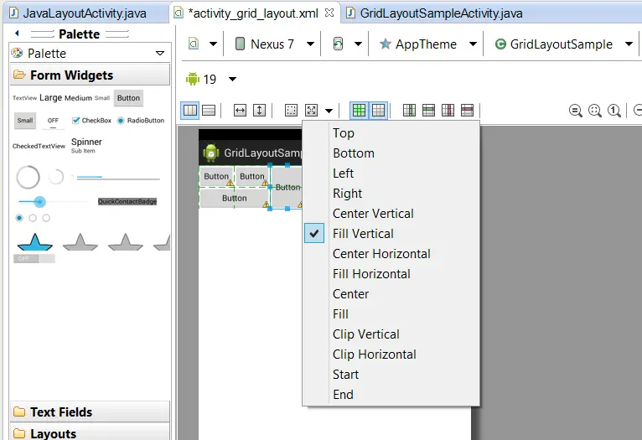This screenshot has width=642, height=440.
Task: Enable the green show structure grid icon
Action: [359, 111]
